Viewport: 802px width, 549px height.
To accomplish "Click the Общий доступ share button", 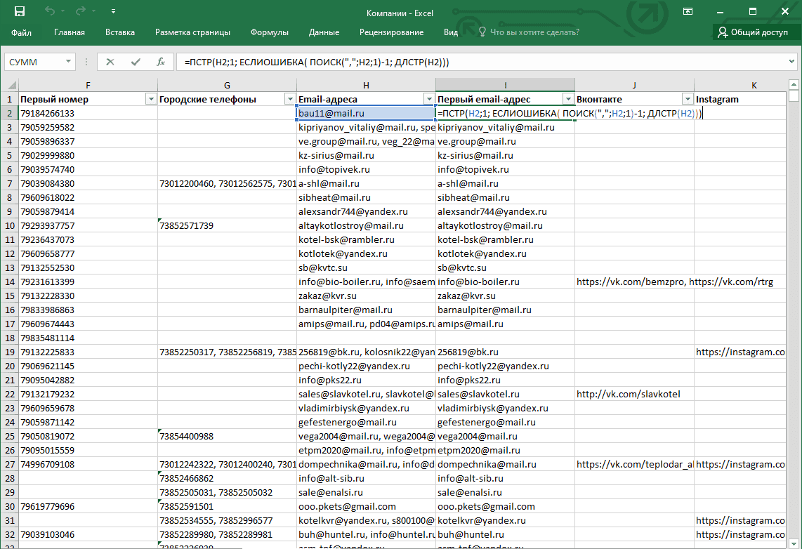I will (753, 32).
